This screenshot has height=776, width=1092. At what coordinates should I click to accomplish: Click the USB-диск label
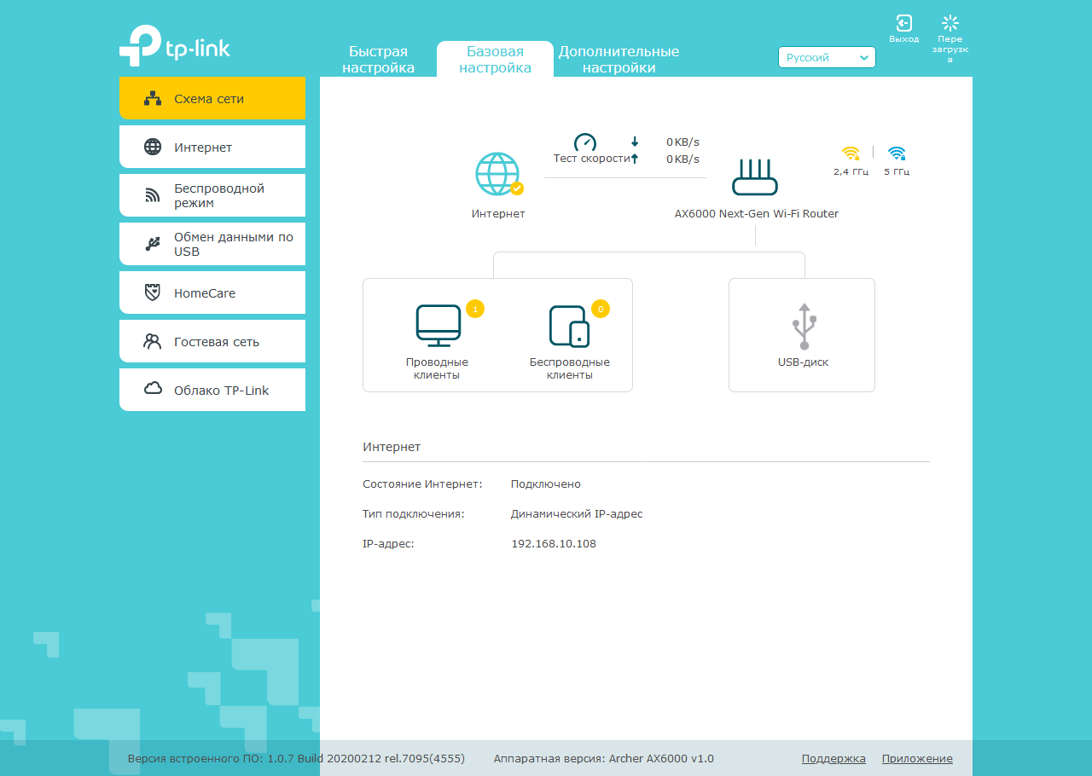click(x=803, y=362)
